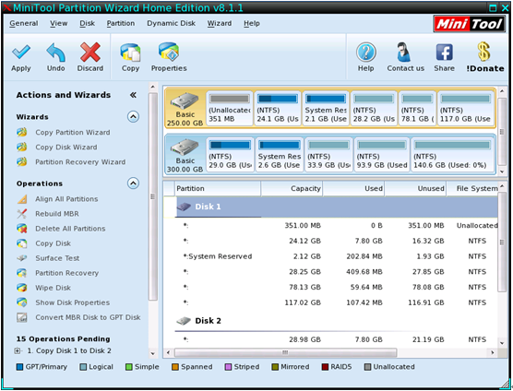Launch Copy Disk Wizard

tap(66, 148)
